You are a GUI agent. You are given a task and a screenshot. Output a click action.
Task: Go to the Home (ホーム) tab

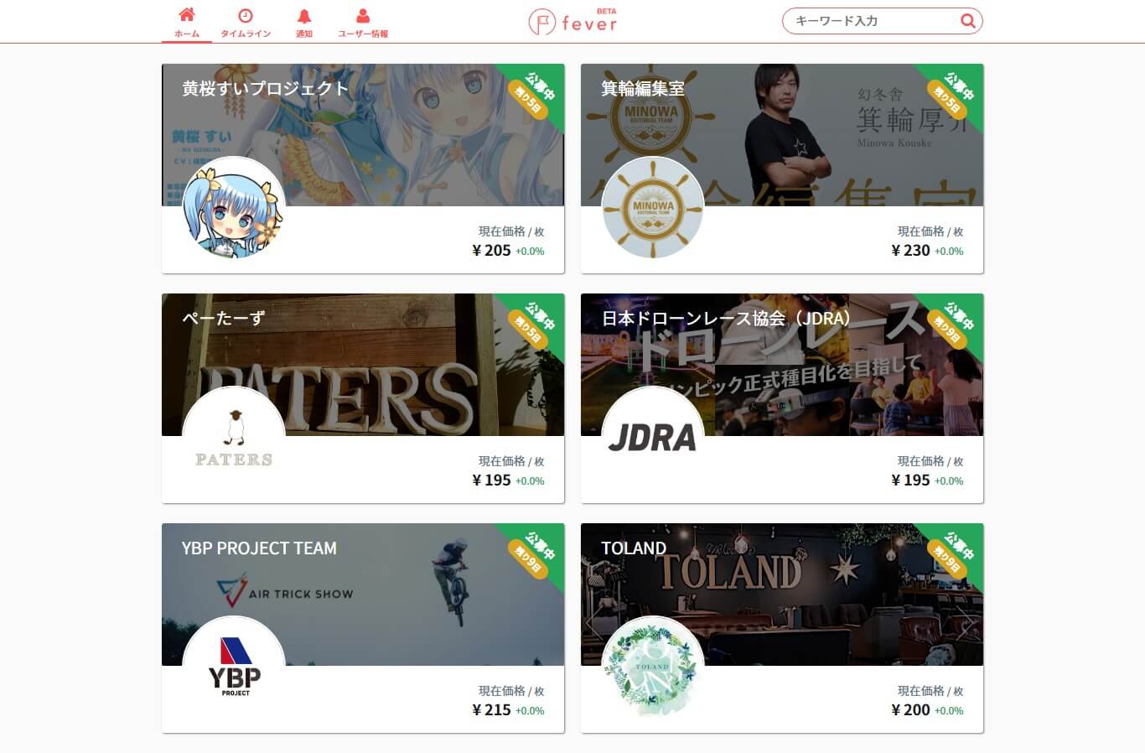click(187, 22)
